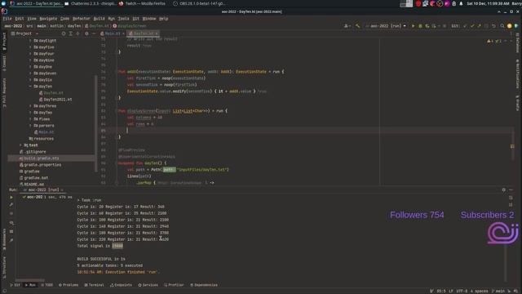Click the Expand All icon in Project panel
This screenshot has height=294, width=522.
(71, 33)
